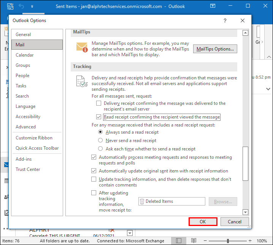Click Cancel in Outlook Options
273x245 pixels.
[235, 222]
